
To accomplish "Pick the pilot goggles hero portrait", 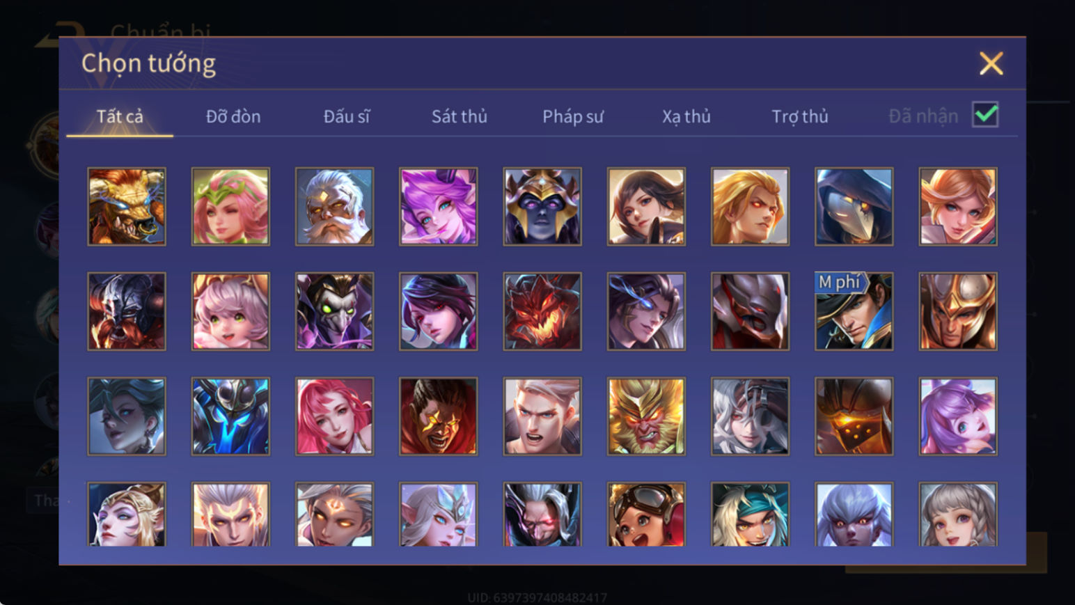I will tap(646, 514).
